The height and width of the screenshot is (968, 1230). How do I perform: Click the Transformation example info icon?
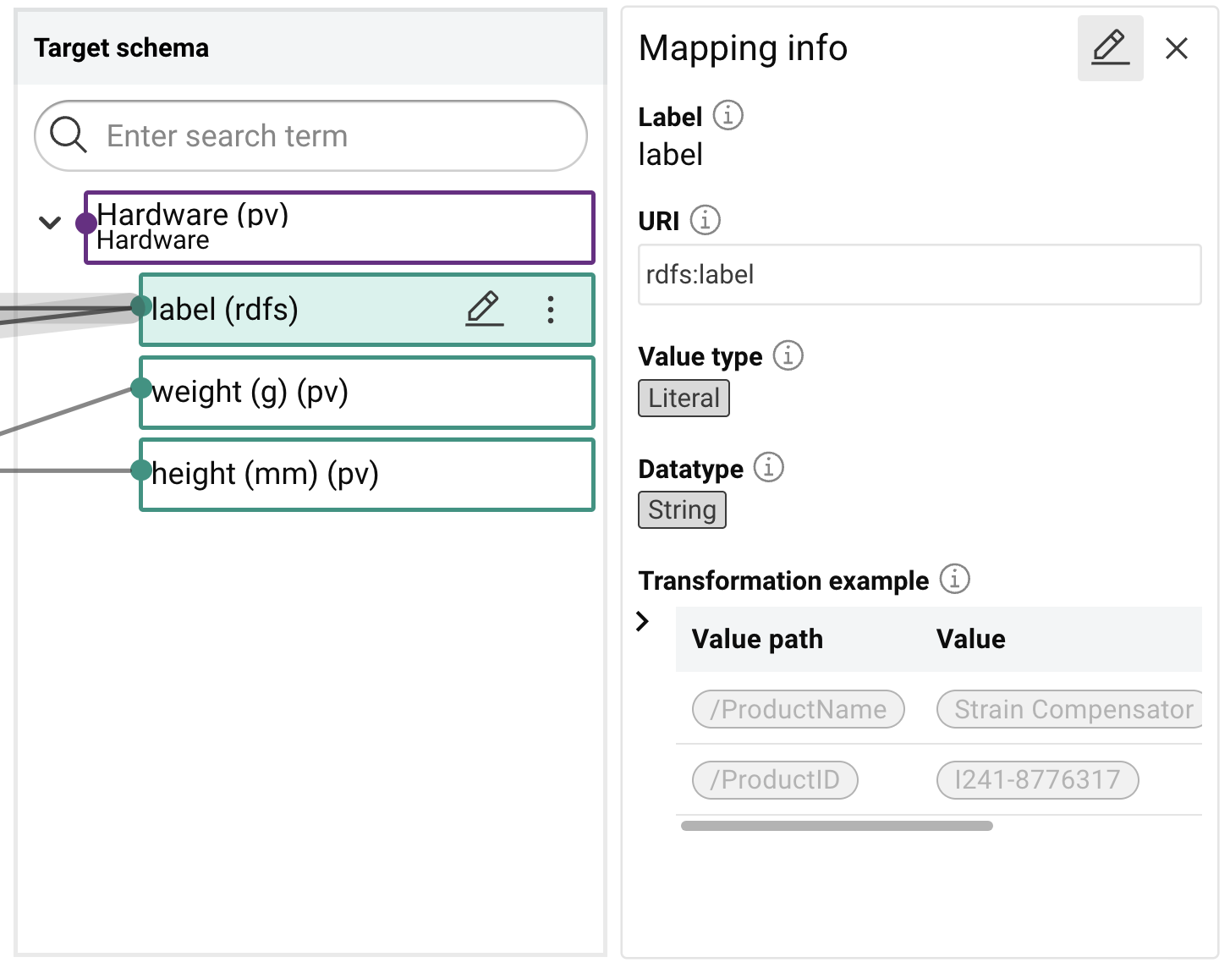[x=954, y=580]
